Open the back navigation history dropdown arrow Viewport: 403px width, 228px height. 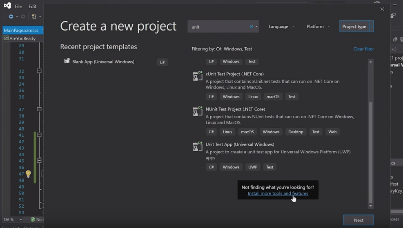pyautogui.click(x=17, y=16)
